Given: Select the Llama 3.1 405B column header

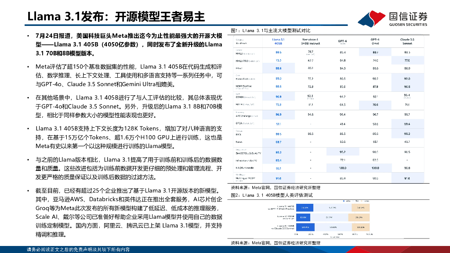Looking at the screenshot, I should click(278, 41).
